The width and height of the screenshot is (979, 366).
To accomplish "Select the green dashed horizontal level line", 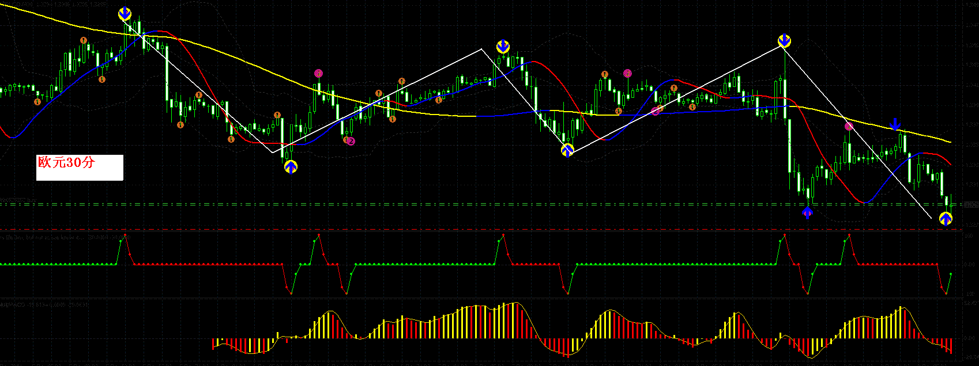I will tap(481, 204).
